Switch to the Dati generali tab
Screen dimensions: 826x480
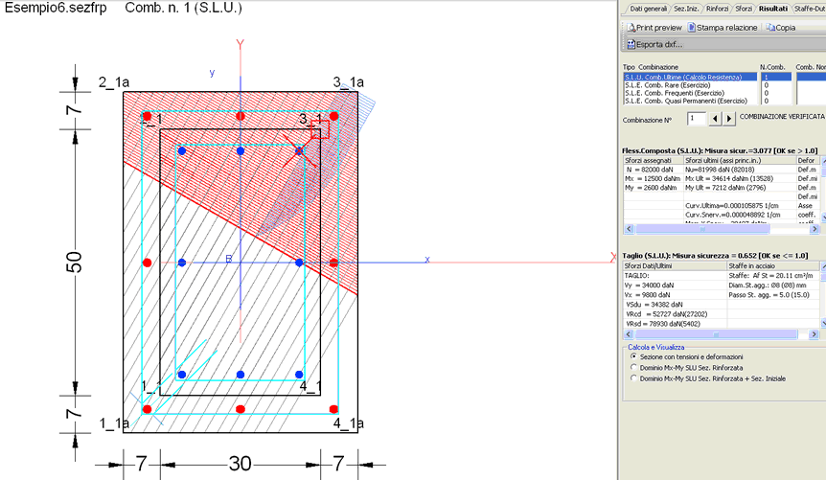point(648,9)
